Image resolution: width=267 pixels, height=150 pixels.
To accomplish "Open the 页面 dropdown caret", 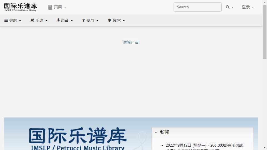I will (65, 7).
